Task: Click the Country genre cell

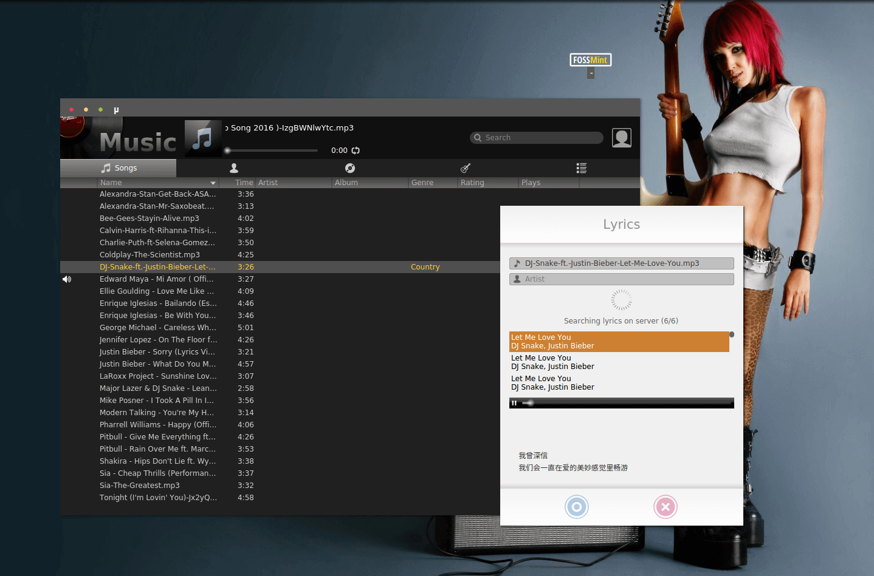Action: [x=425, y=267]
